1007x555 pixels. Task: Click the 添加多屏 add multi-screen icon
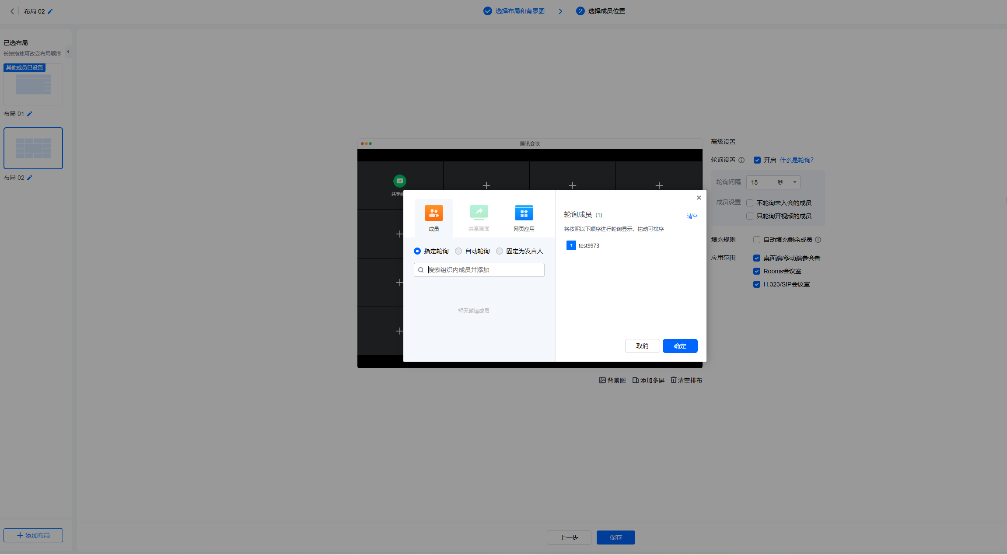coord(635,380)
